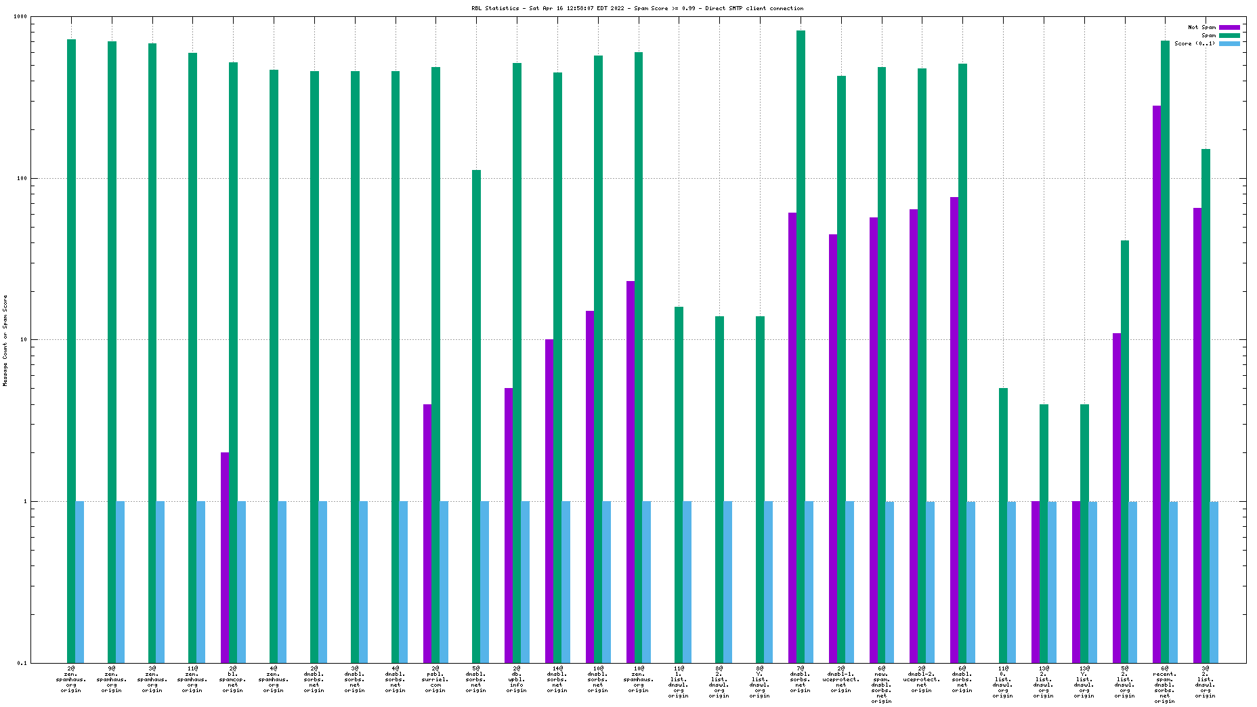This screenshot has width=1257, height=707.
Task: Select the new.spam.dnsbl.sorbs.net axis label
Action: (x=881, y=684)
